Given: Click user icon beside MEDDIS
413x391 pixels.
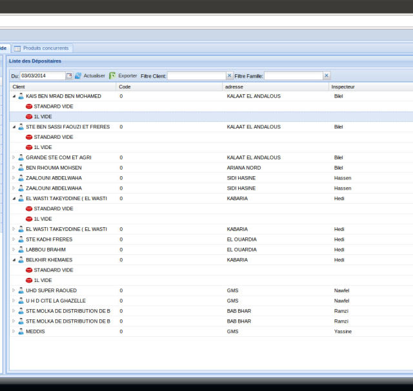Looking at the screenshot, I should 21,332.
